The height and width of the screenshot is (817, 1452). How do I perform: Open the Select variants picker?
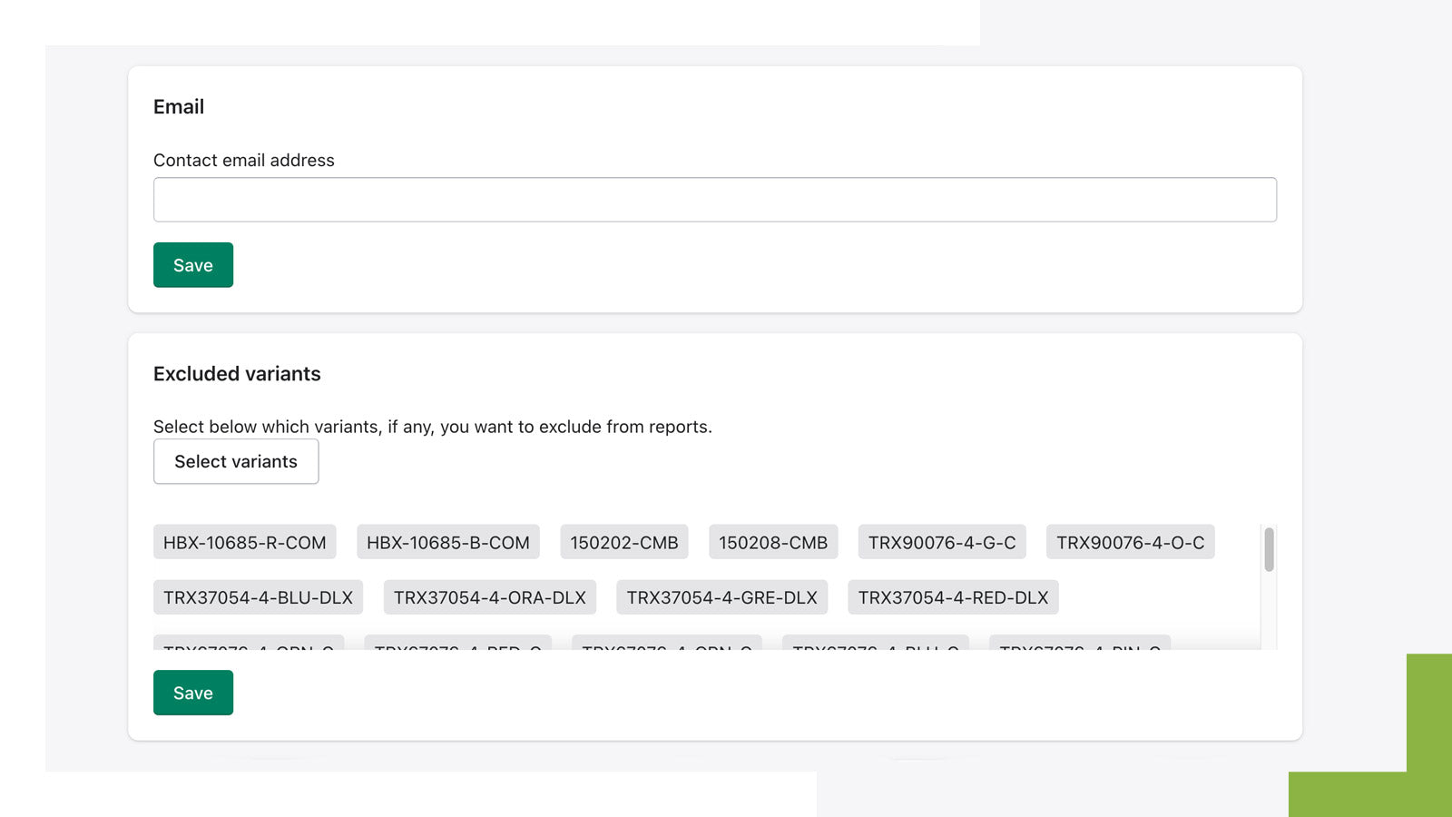[235, 461]
